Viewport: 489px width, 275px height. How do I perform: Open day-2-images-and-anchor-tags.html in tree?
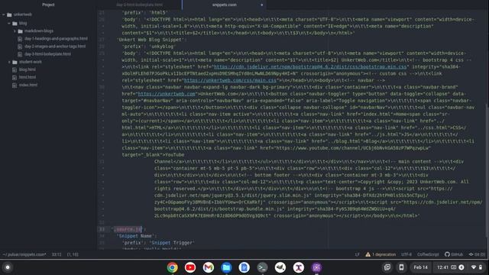coord(55,47)
